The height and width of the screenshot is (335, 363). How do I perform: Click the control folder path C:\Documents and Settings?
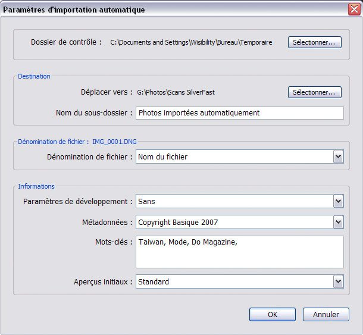(191, 42)
